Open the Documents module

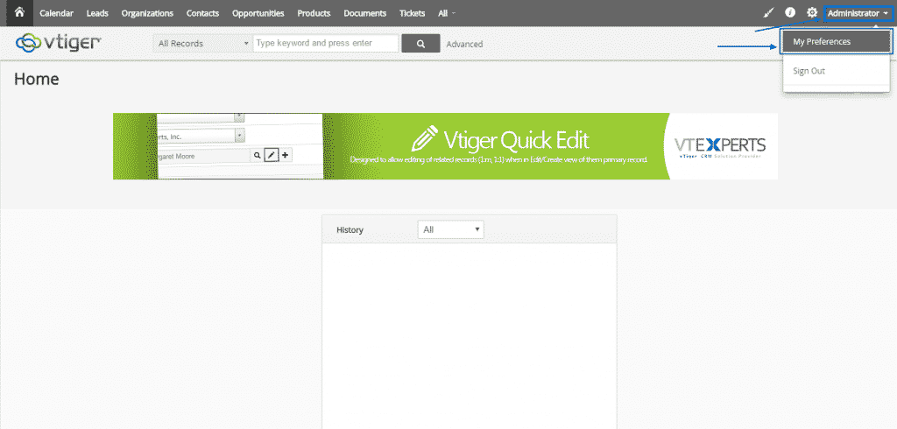(x=364, y=13)
